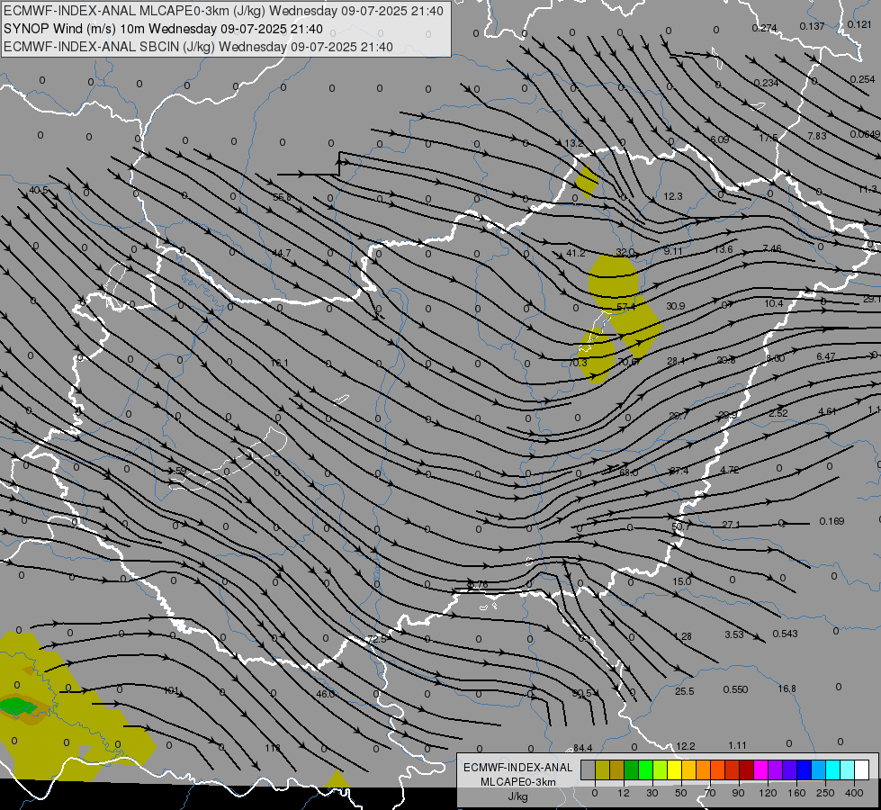Click the map value 0.121
This screenshot has width=881, height=810.
click(x=859, y=24)
